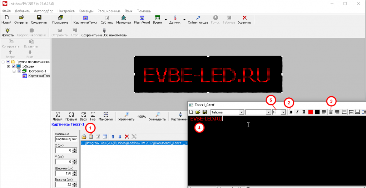The height and width of the screenshot is (188, 366).
Task: Click Сохранить на USB накопитель
Action: [x=104, y=32]
